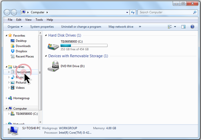The image size is (201, 140).
Task: Open address bar history dropdown arrow
Action: click(x=127, y=13)
